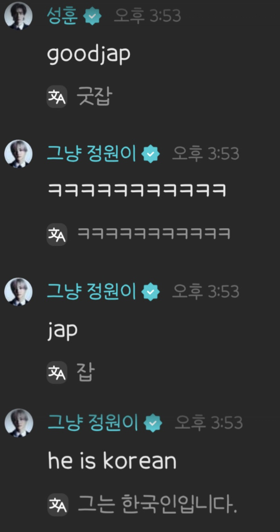Click the he is korean message text
The height and width of the screenshot is (532, 280).
coord(112,461)
